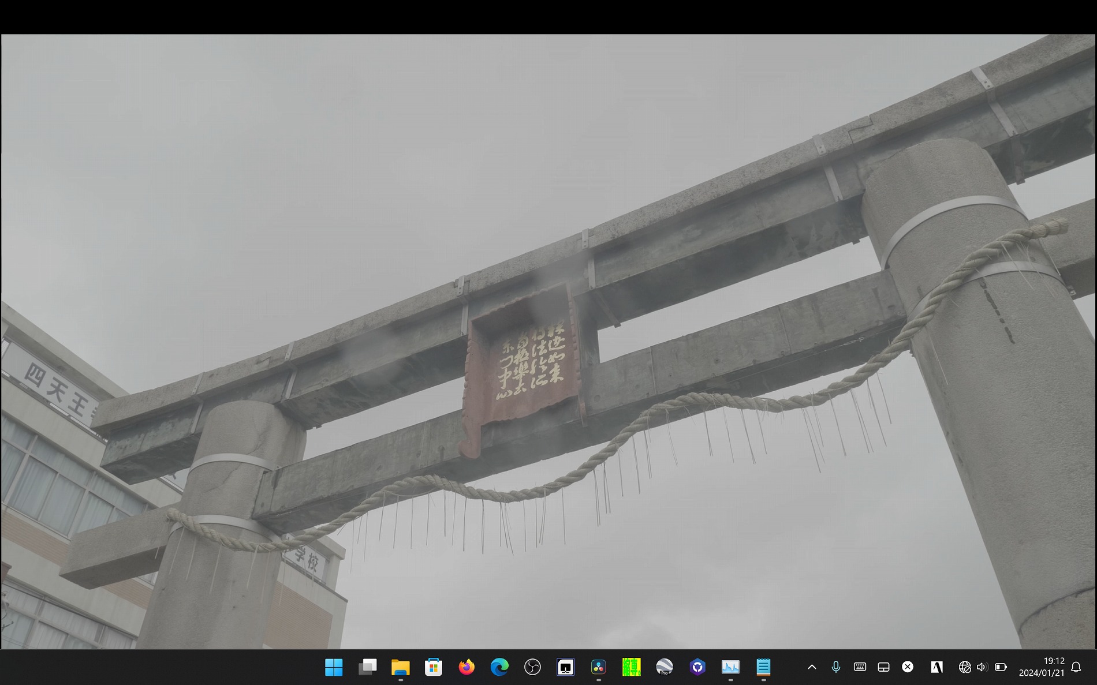The height and width of the screenshot is (685, 1097).
Task: Open the virtual touchpad from the tray
Action: pyautogui.click(x=883, y=667)
